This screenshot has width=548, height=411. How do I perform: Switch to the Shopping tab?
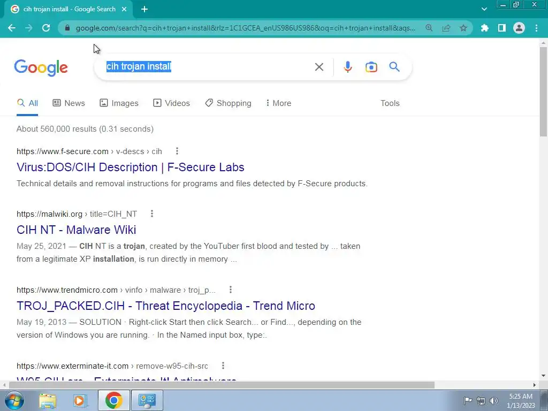coord(228,103)
